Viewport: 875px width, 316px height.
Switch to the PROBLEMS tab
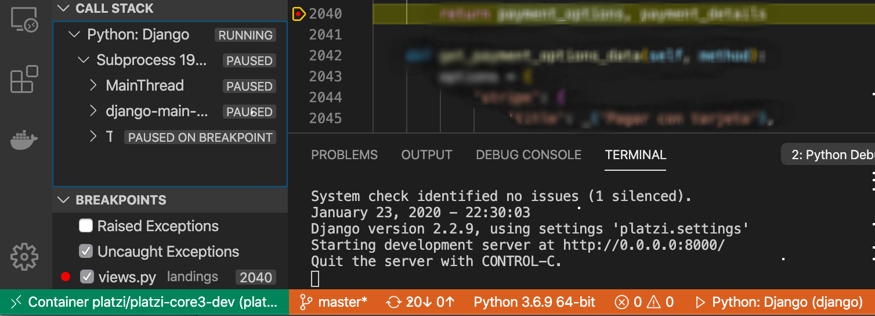pos(344,155)
